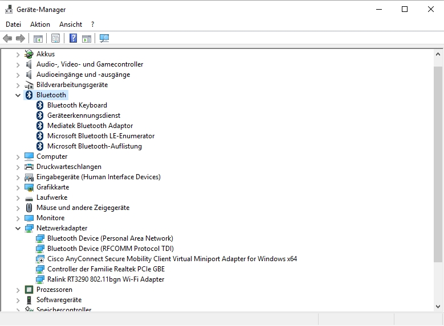
Task: Expand Audioeingänge und -ausgänge
Action: (x=18, y=75)
